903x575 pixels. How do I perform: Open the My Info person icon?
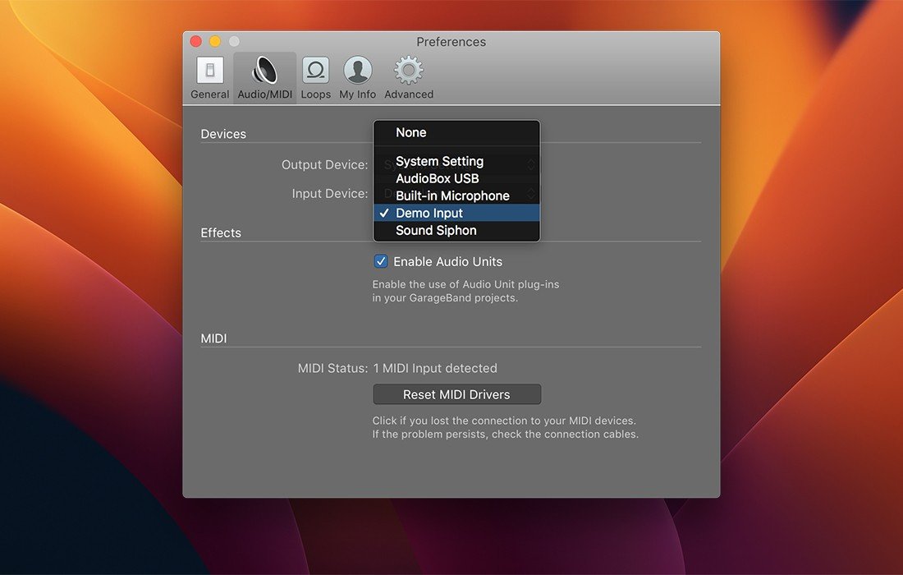pos(357,71)
